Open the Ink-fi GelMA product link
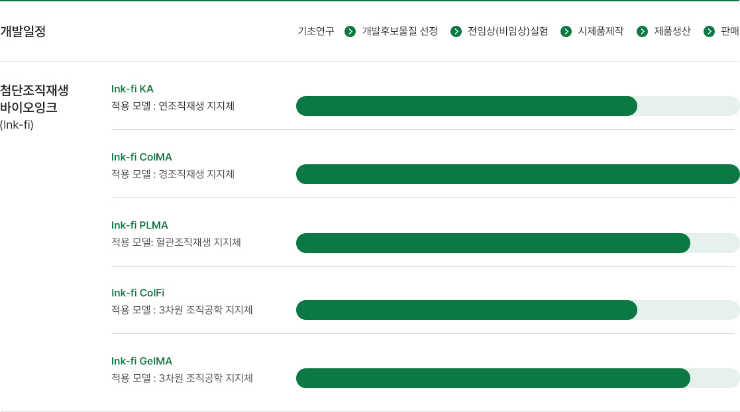740x412 pixels. (142, 361)
